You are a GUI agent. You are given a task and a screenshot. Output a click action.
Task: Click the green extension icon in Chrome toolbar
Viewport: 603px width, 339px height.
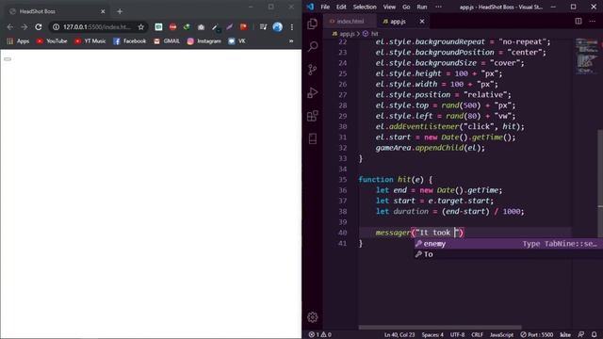point(158,27)
